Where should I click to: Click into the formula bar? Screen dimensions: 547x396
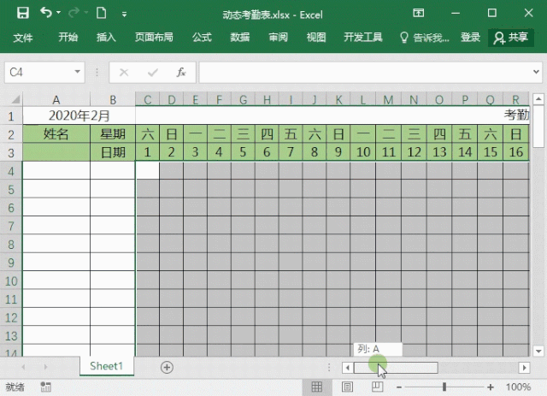(x=365, y=73)
